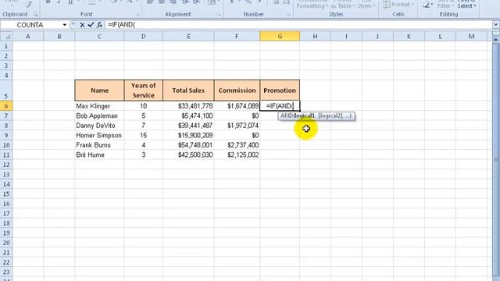Open the Clipboard group dialog launcher
The image size is (500, 281).
pyautogui.click(x=35, y=15)
